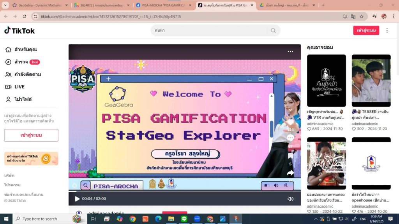Open the Chrome profile avatar
The width and height of the screenshot is (399, 224).
click(x=384, y=16)
